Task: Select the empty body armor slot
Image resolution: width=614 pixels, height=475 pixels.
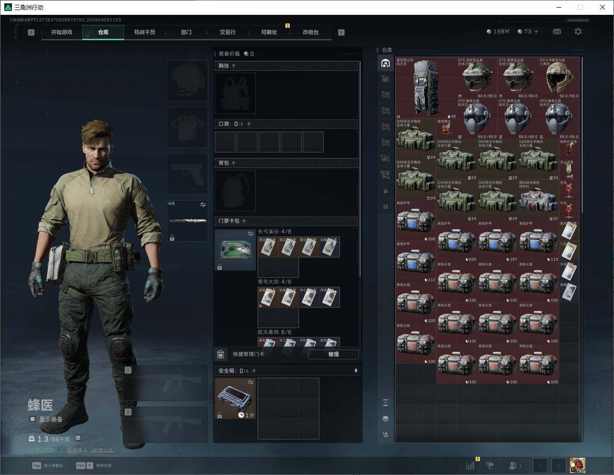Action: [188, 127]
